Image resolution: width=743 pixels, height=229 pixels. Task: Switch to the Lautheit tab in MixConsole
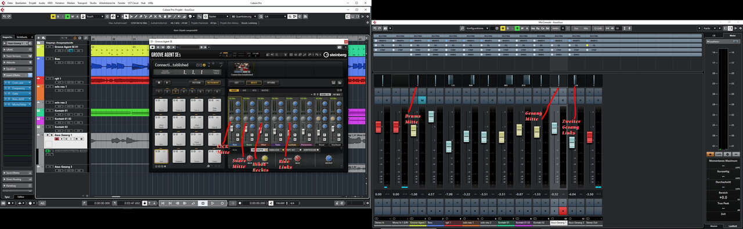(733, 226)
